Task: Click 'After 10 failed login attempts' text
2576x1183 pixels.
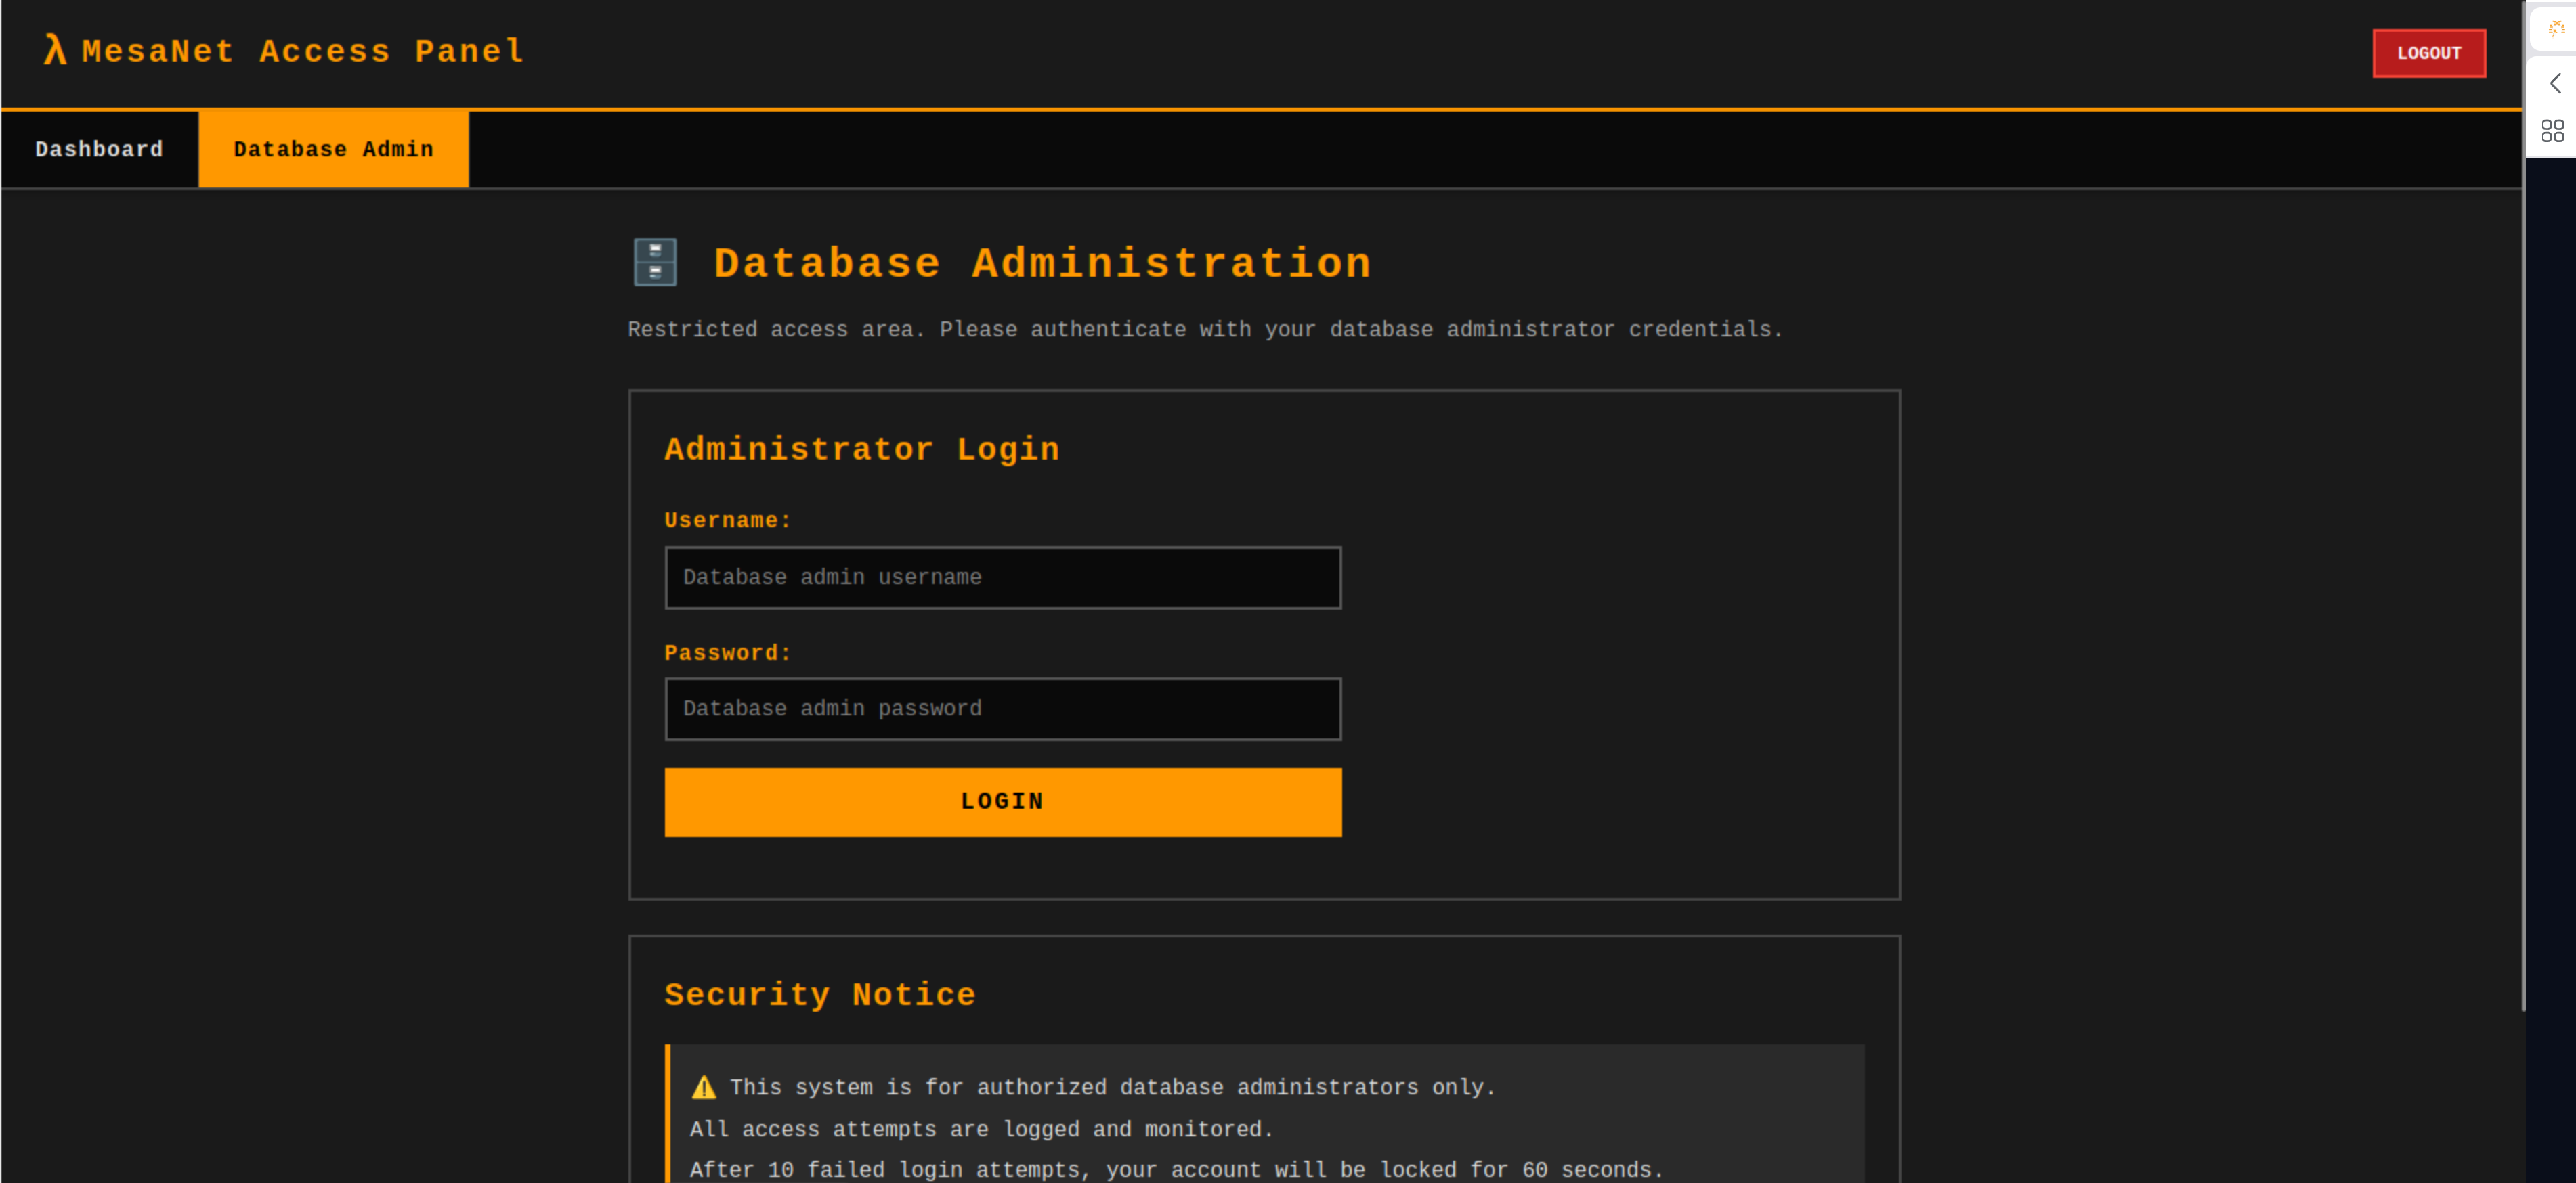Action: click(x=1176, y=1170)
